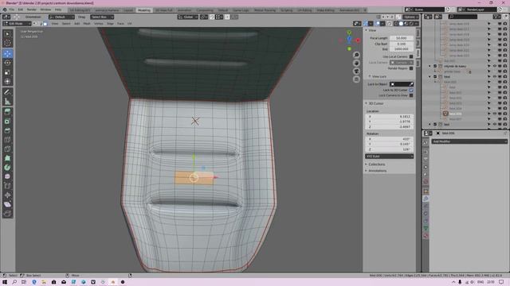This screenshot has width=510, height=286.
Task: Click the outliner search field
Action: click(x=463, y=17)
